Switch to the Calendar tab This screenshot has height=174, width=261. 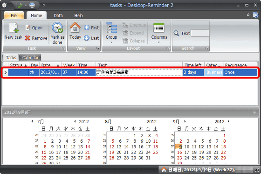click(x=30, y=58)
